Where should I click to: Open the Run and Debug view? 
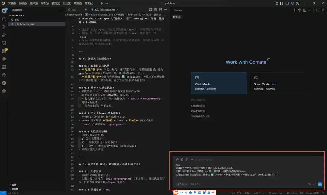pos(4,35)
